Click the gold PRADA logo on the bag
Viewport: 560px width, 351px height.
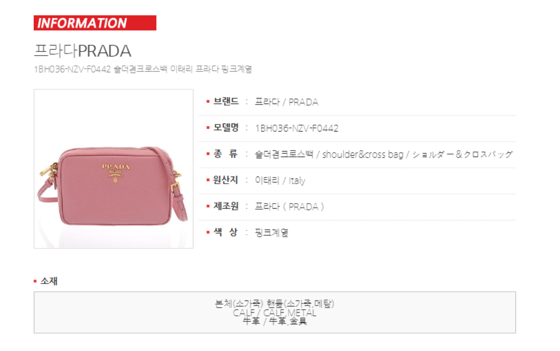pos(116,170)
